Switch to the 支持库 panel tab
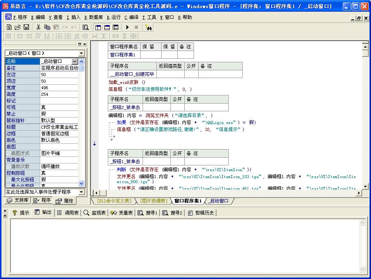 [18, 200]
